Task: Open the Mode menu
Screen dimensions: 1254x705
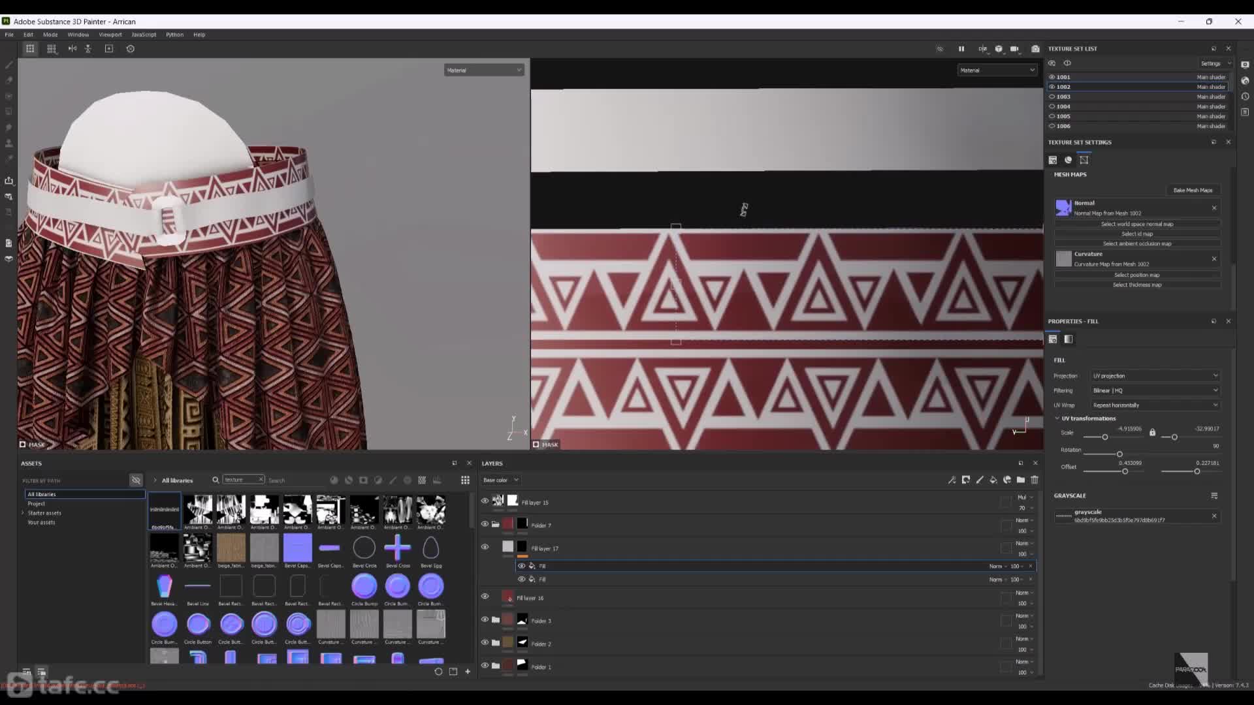Action: tap(50, 35)
